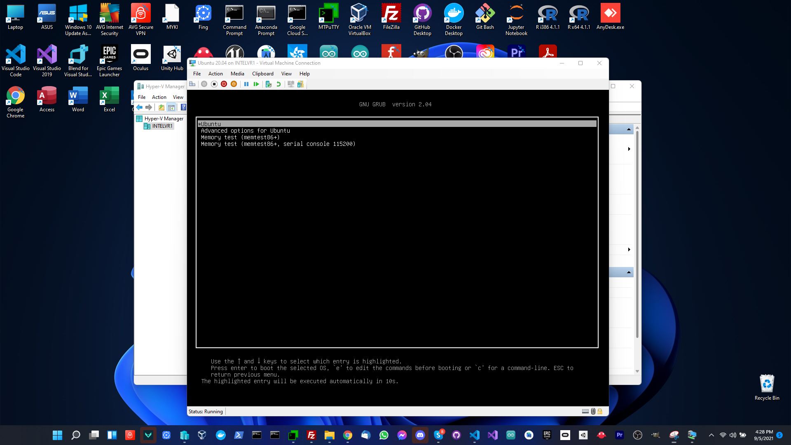Open the Google Chrome desktop shortcut
Screen dimensions: 791x445
pyautogui.click(x=15, y=102)
